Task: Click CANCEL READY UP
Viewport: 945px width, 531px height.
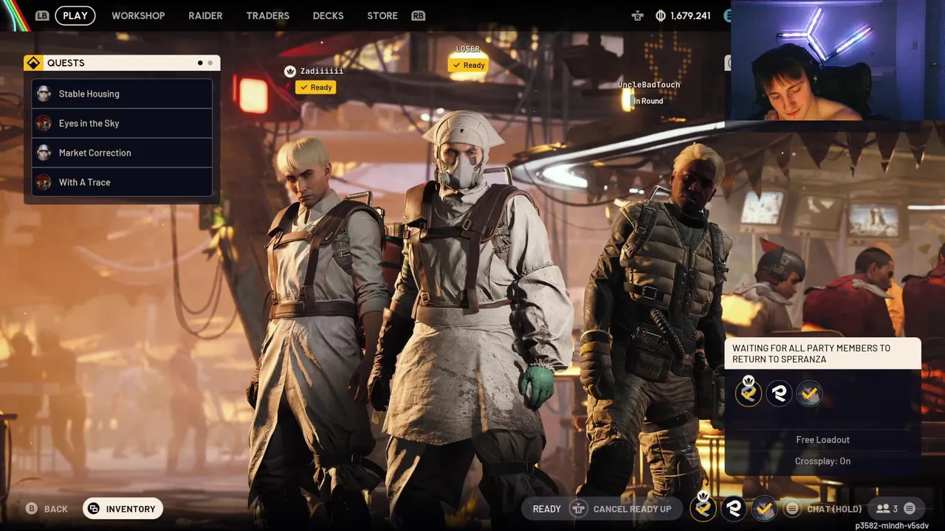Action: [632, 509]
